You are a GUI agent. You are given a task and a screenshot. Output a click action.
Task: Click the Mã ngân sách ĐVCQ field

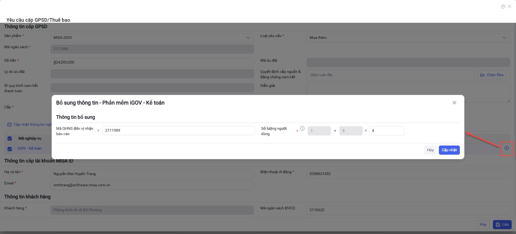pyautogui.click(x=408, y=210)
